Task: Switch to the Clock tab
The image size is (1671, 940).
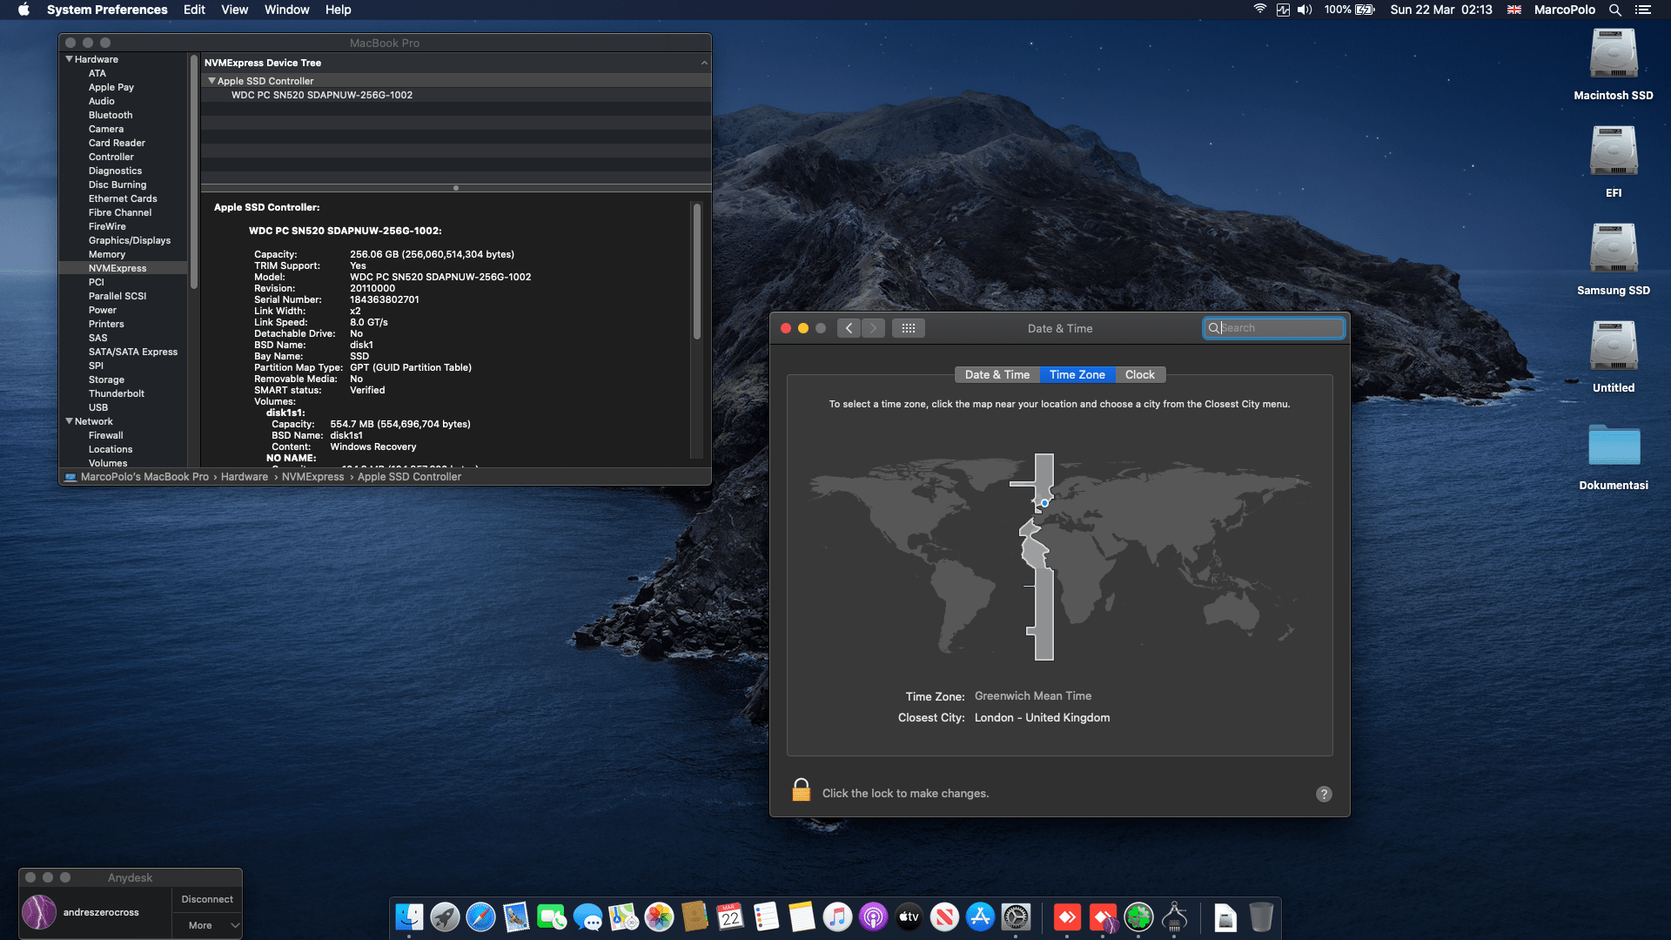Action: coord(1140,374)
